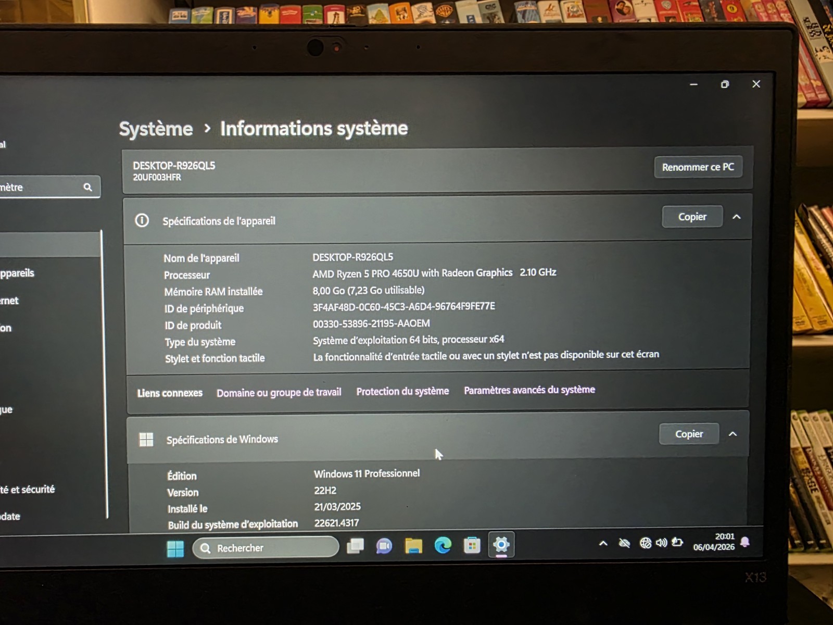Viewport: 833px width, 625px height.
Task: Select the Update sidebar item ending in 'date'
Action: pos(10,517)
